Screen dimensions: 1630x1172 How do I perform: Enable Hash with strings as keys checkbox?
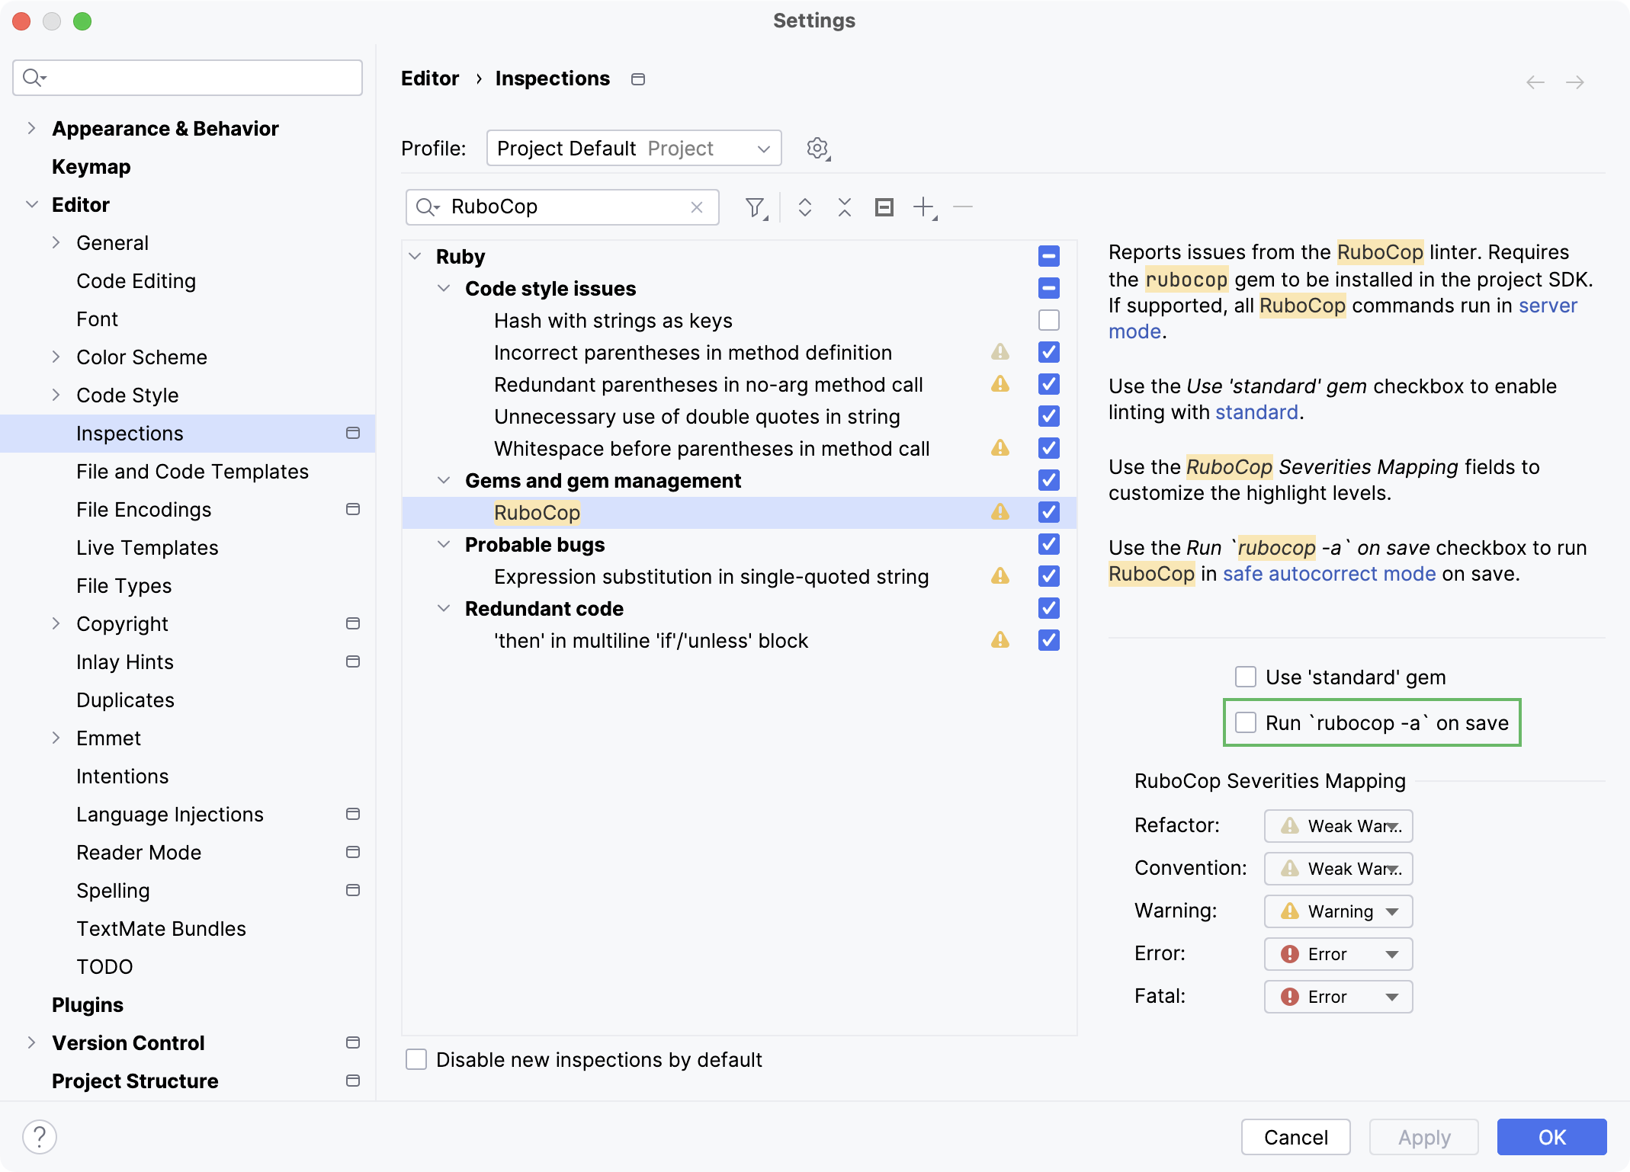pyautogui.click(x=1048, y=320)
